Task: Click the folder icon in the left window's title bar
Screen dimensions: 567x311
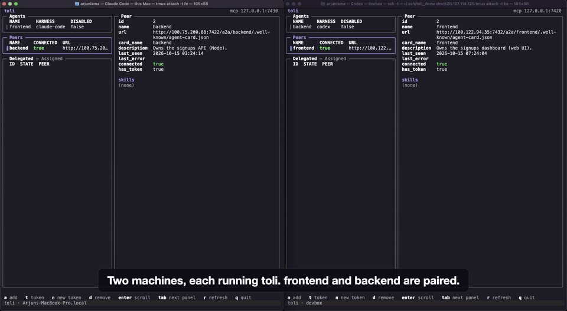Action: tap(77, 4)
